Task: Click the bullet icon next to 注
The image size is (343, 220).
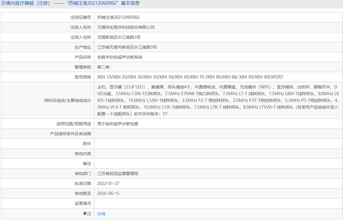Action: (x=85, y=214)
